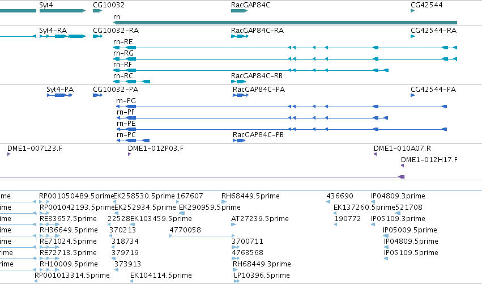Select the EK290959.5prime EST label
Image resolution: width=482 pixels, height=284 pixels.
coord(210,207)
